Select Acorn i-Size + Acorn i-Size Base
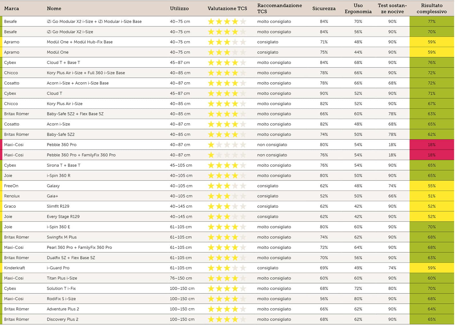The width and height of the screenshot is (457, 328). click(78, 83)
